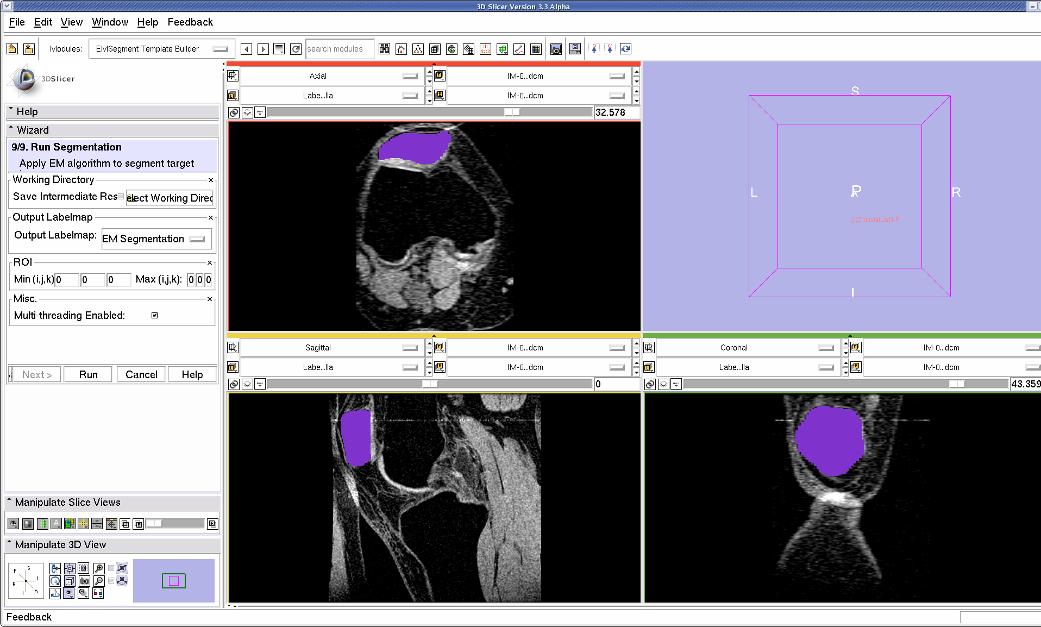This screenshot has width=1041, height=627.
Task: Click the screenshot camera icon in main toolbar
Action: point(556,49)
